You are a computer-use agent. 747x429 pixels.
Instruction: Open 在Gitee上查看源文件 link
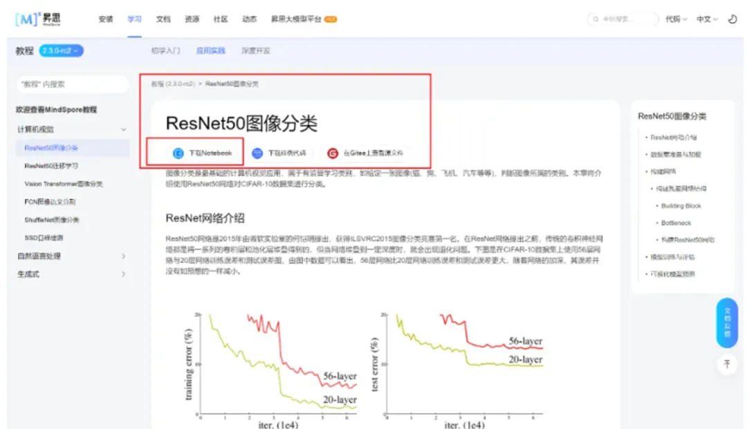[365, 153]
